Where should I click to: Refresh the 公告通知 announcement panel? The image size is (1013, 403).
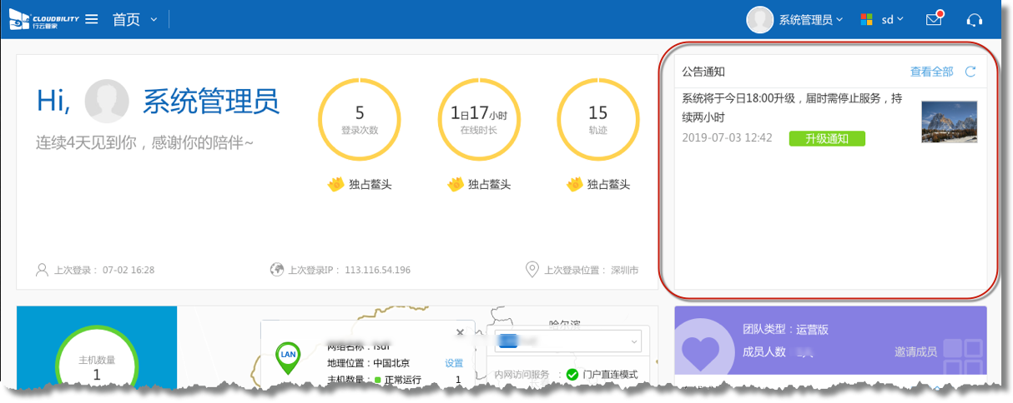click(x=970, y=72)
